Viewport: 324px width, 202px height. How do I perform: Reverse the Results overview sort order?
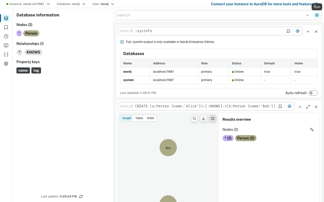coord(312,130)
